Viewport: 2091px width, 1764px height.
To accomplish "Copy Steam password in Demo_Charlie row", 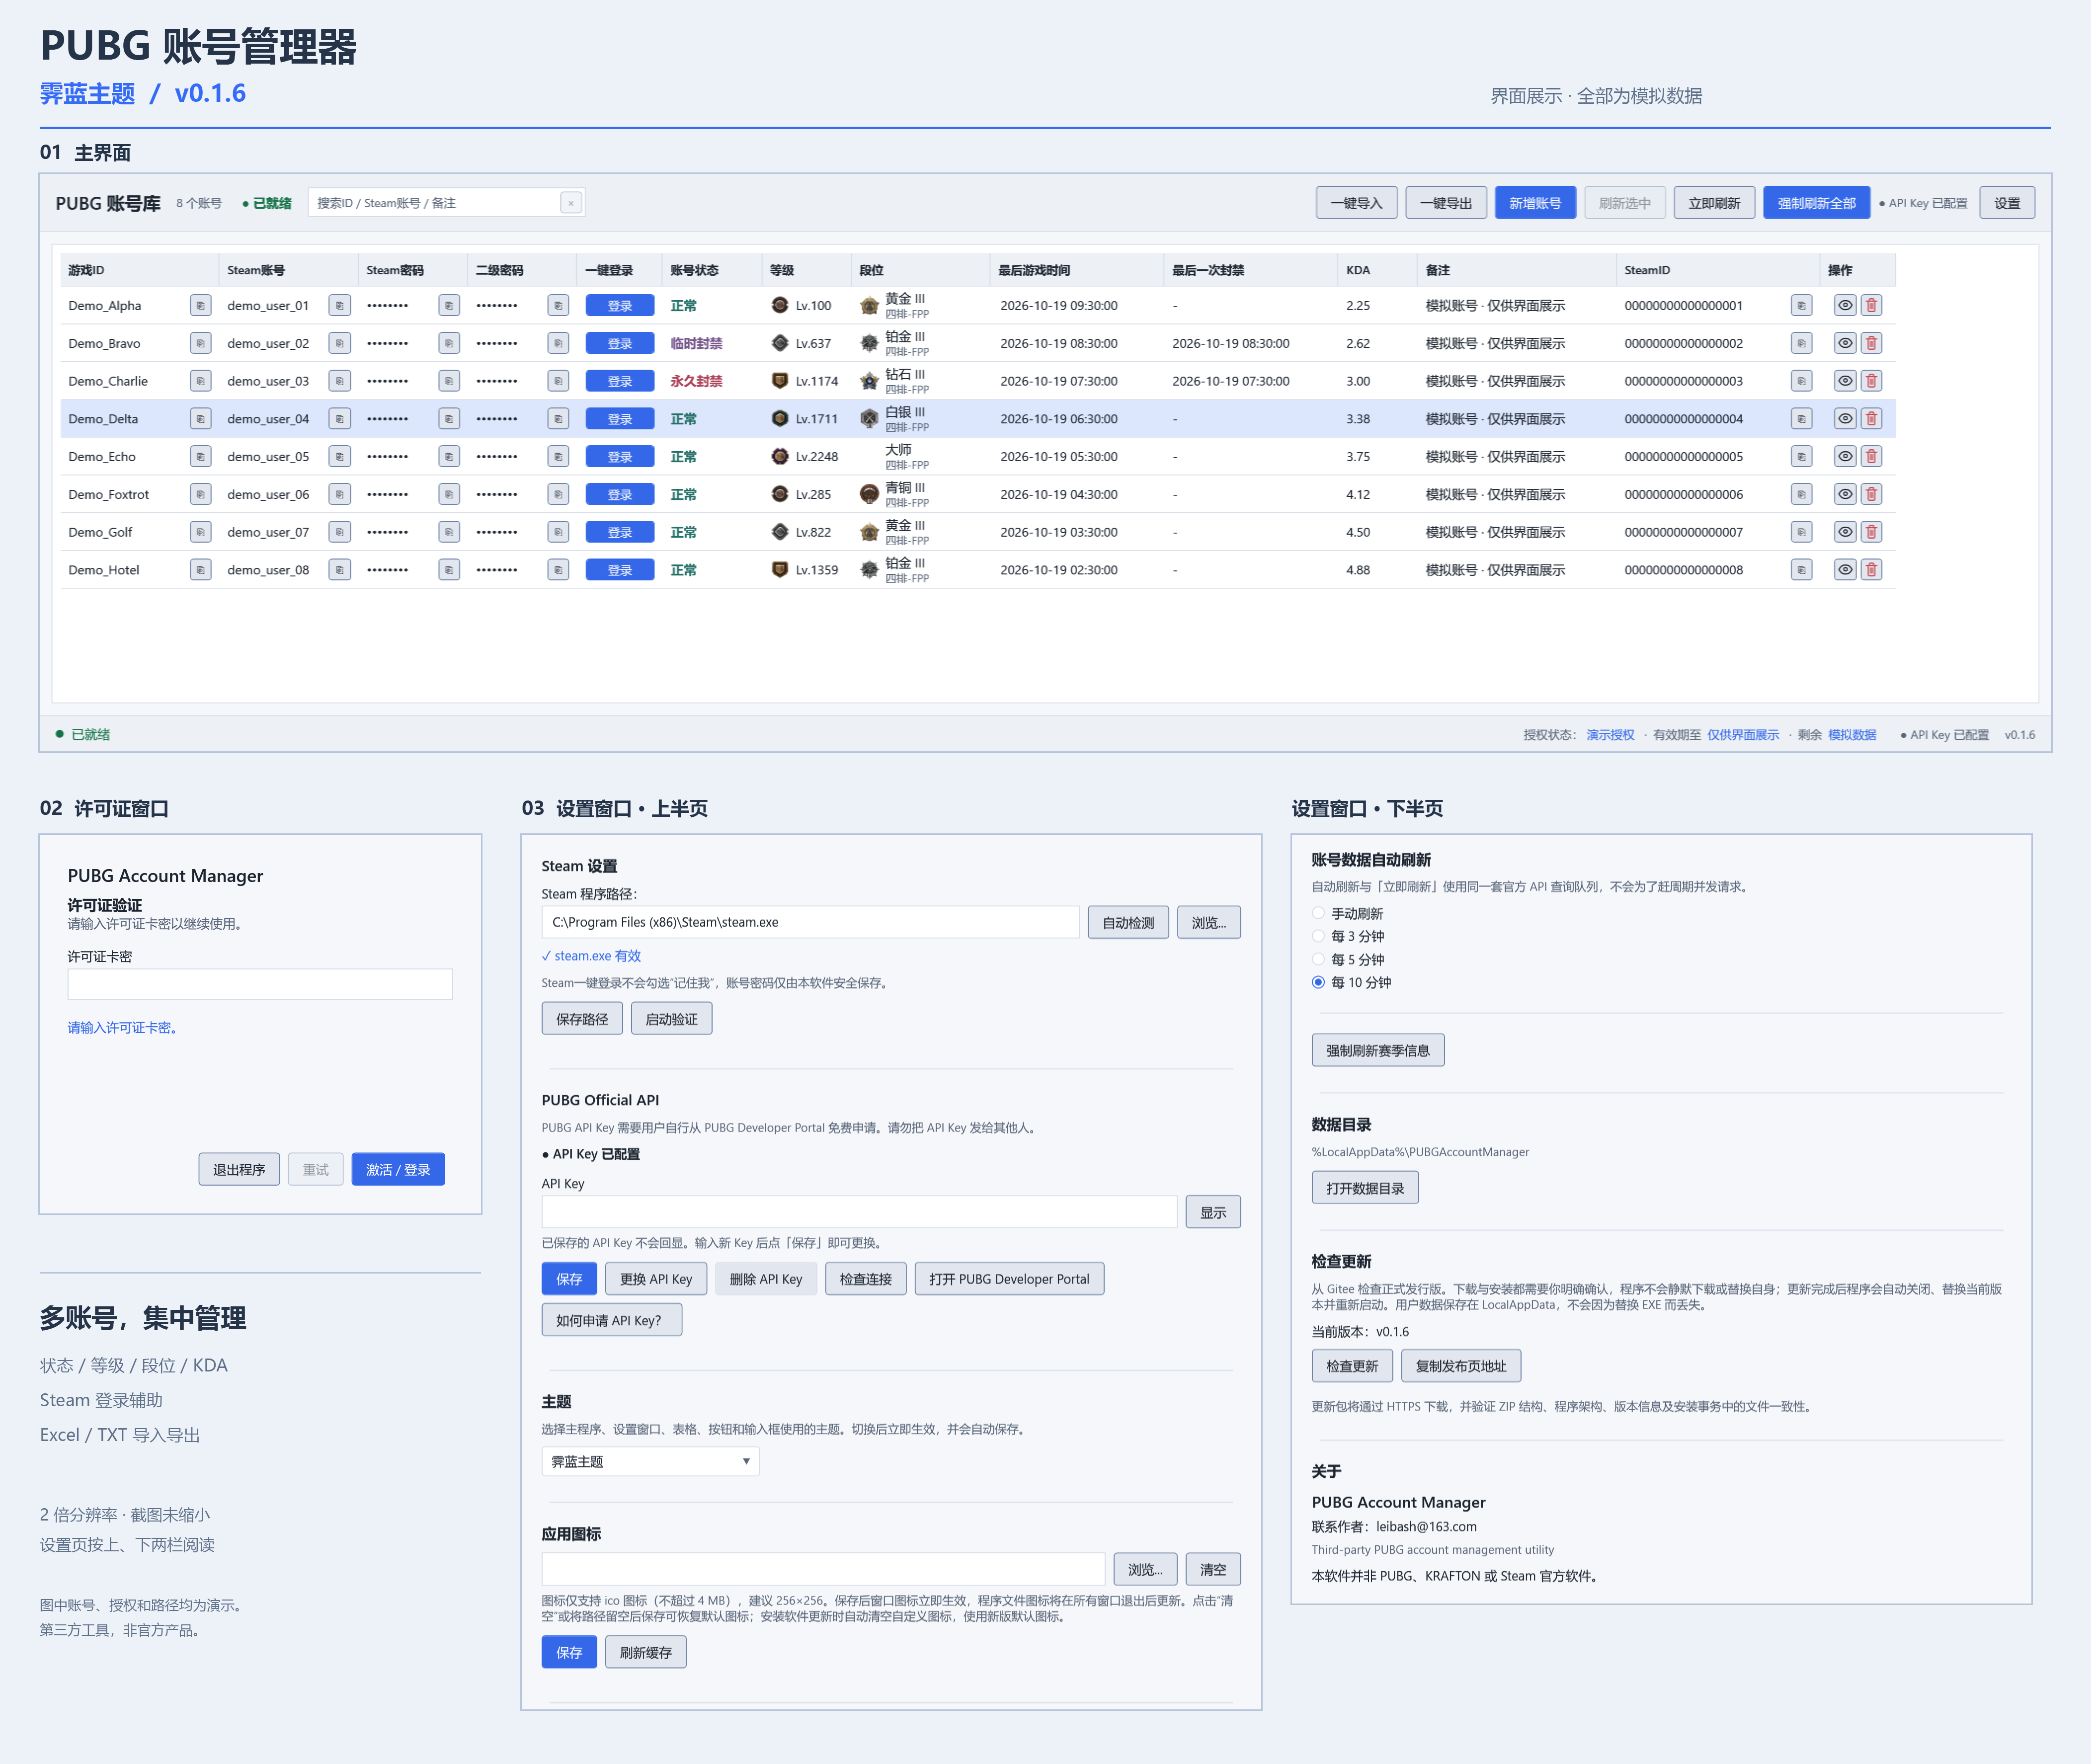I will click(x=449, y=381).
